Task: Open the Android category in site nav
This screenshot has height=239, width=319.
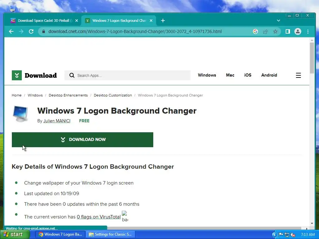Action: tap(269, 75)
